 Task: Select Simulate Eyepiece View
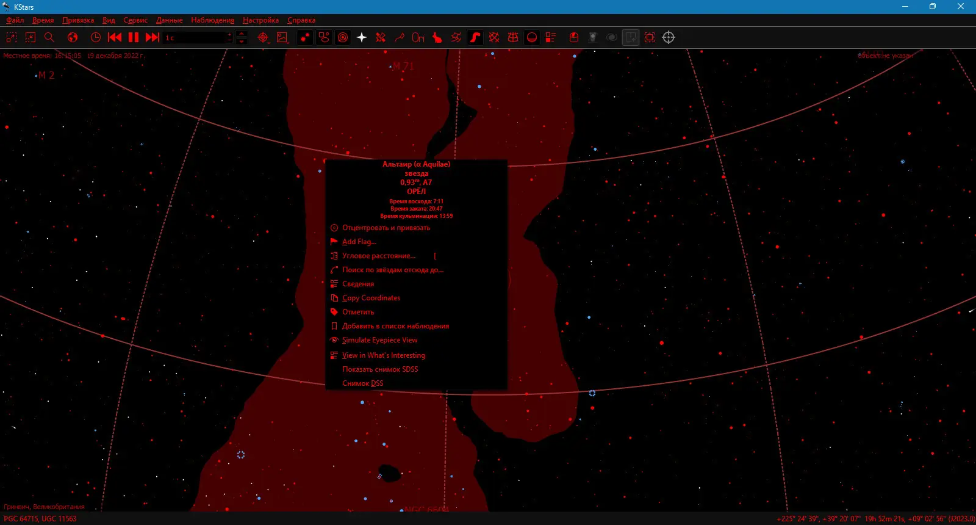416,340
